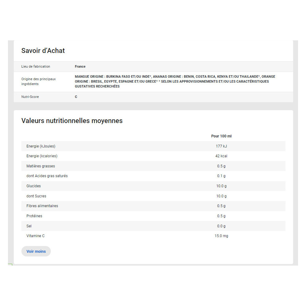Click the dont Acides gras saturés row
This screenshot has width=306, height=306.
(x=47, y=176)
